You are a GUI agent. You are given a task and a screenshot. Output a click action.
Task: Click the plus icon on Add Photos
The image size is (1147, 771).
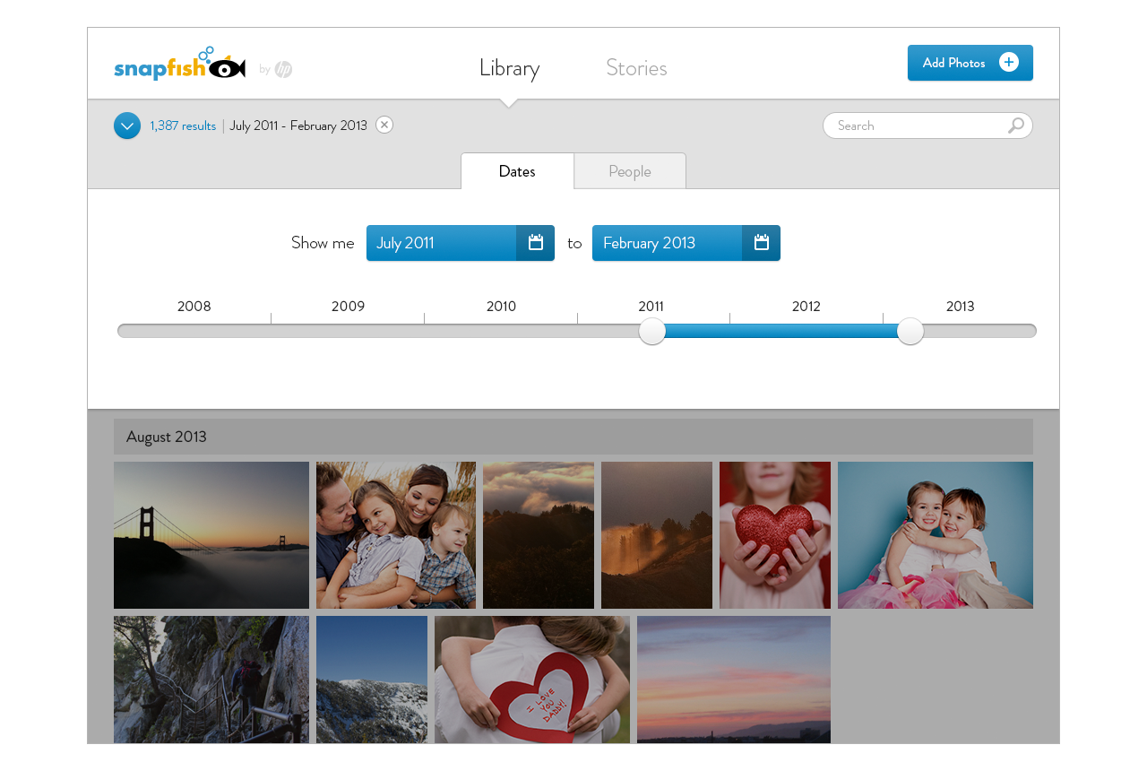pos(1009,63)
